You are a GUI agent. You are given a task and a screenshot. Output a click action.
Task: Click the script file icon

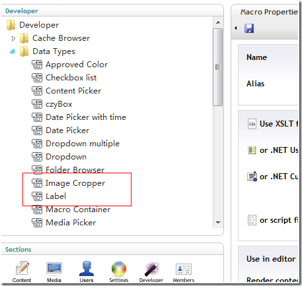pos(252,220)
